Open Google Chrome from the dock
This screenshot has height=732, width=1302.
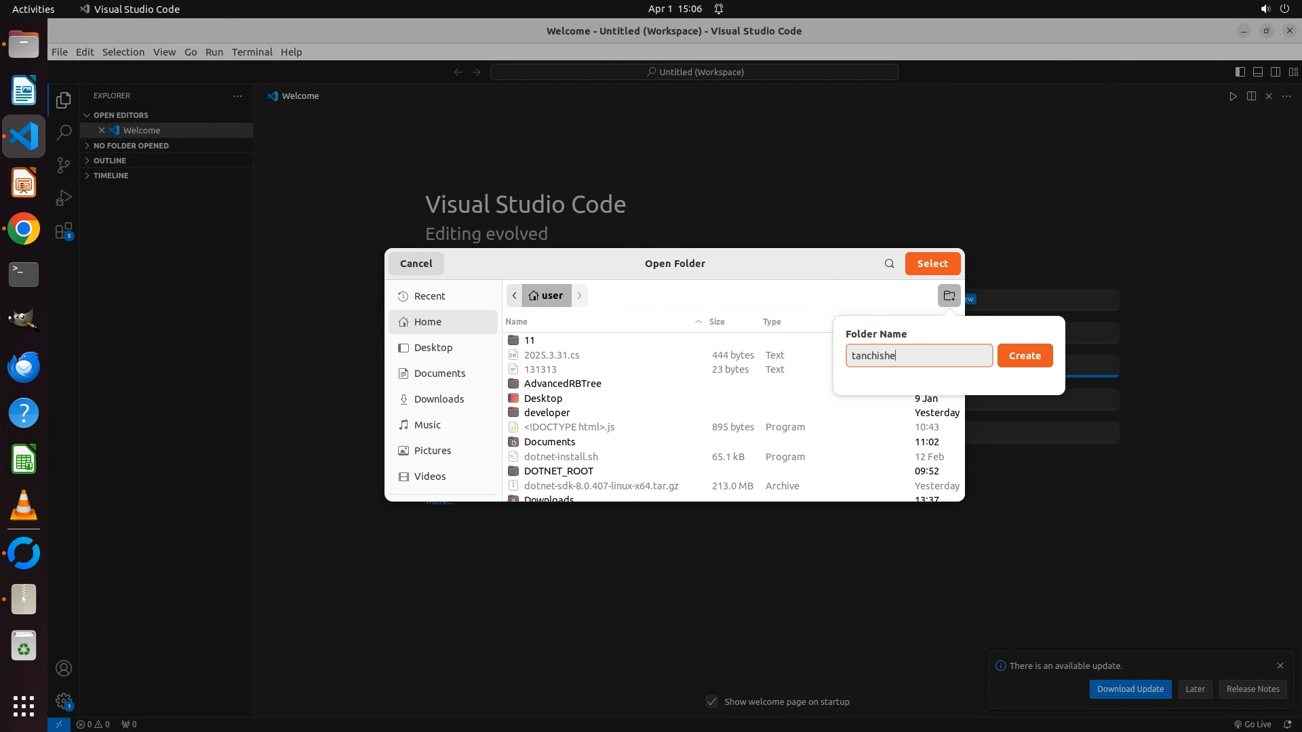click(x=24, y=229)
